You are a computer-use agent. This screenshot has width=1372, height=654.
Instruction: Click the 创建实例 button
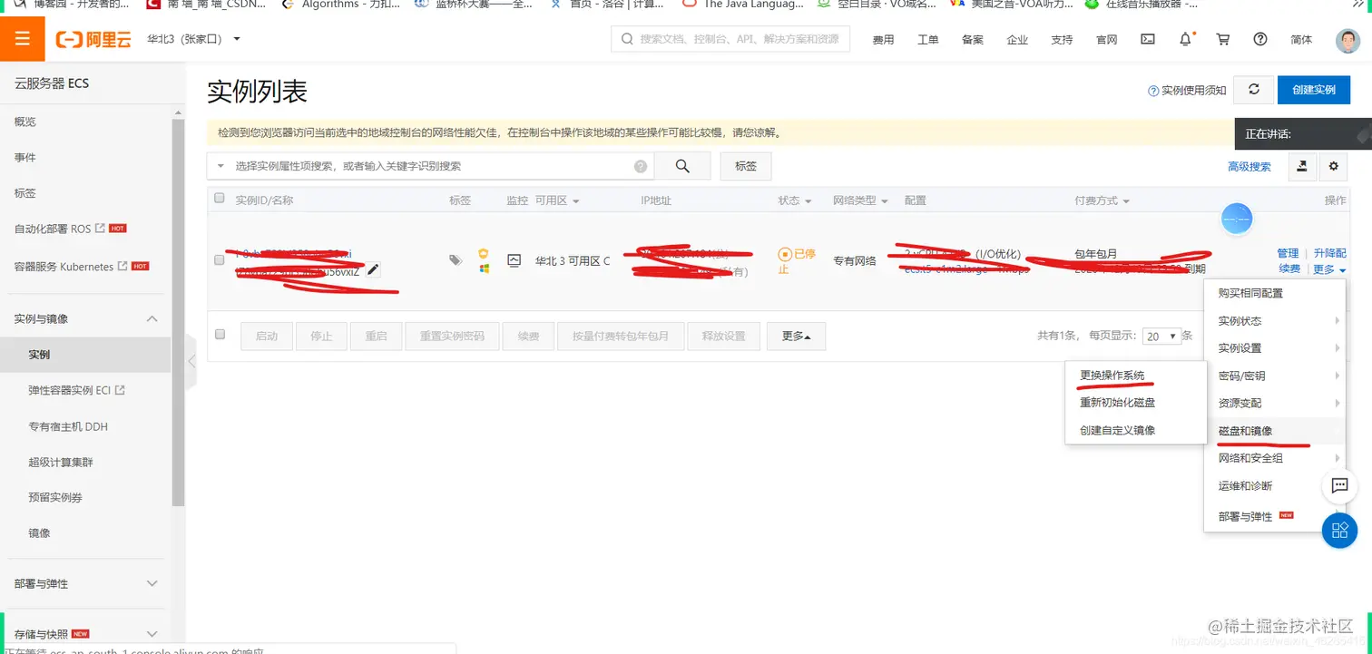tap(1313, 90)
